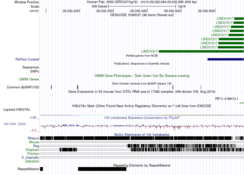
Task: Click the Zebrafish species label
Action: point(32,161)
